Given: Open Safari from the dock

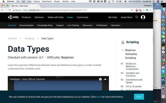Looking at the screenshot, I should point(163,25).
